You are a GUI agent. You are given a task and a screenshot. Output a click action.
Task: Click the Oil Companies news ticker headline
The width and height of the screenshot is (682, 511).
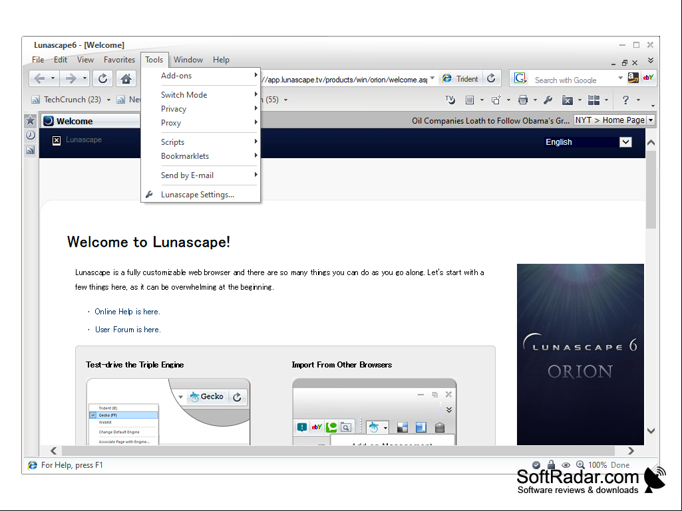(490, 120)
